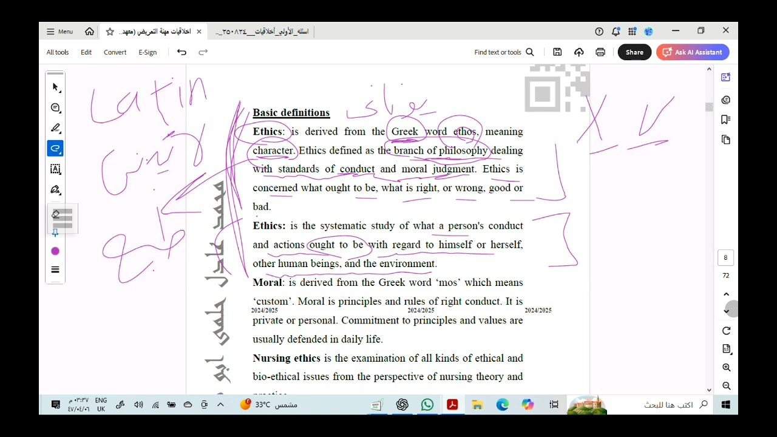Open the Convert tab

tap(115, 52)
